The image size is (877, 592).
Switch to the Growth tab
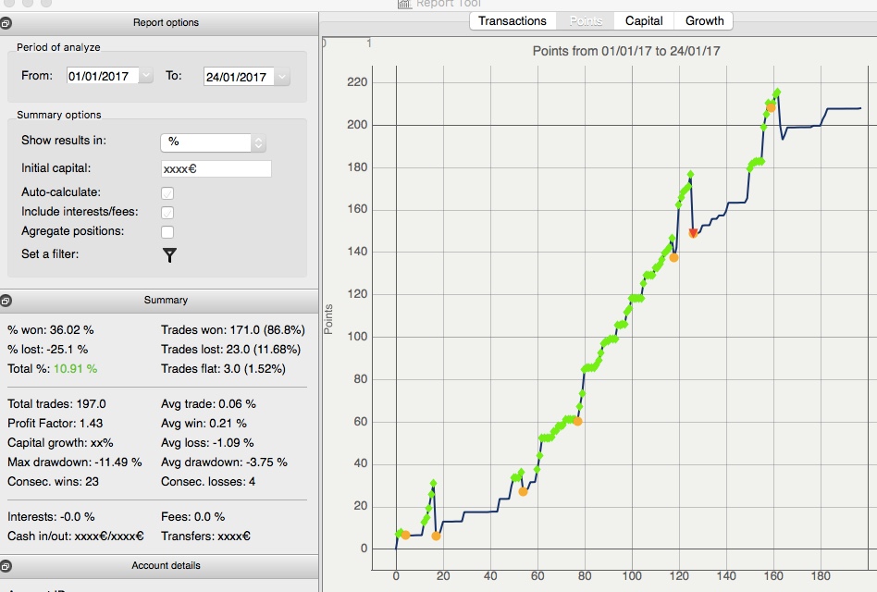(x=704, y=21)
